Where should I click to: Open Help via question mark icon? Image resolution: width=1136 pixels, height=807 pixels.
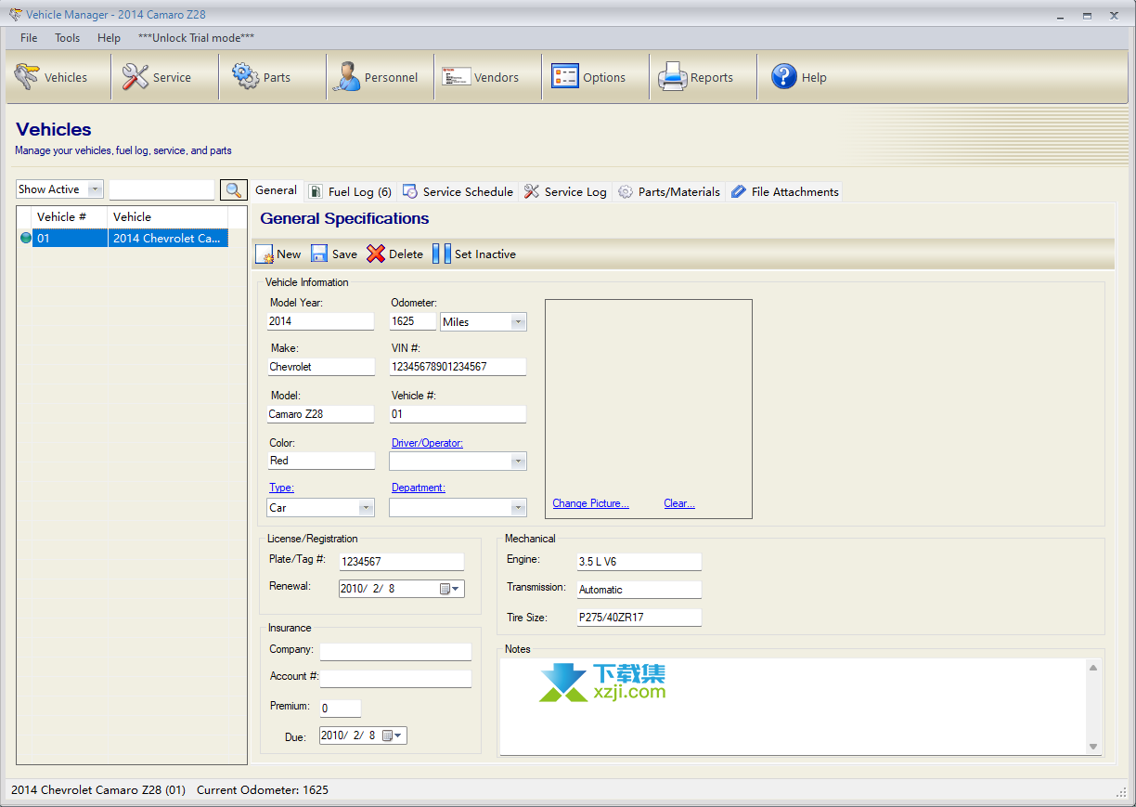tap(784, 77)
